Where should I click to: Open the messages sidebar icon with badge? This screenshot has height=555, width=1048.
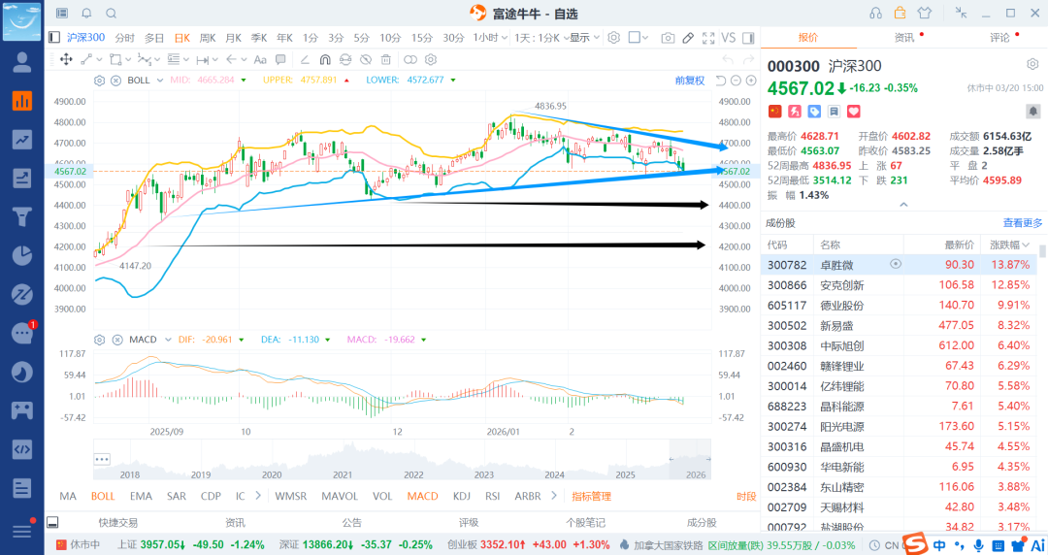(x=22, y=333)
